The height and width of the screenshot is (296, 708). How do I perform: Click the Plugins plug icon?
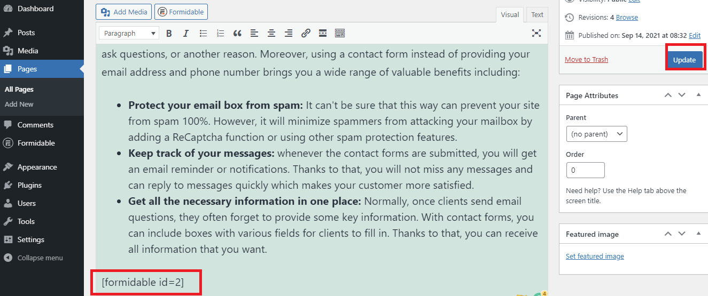coord(8,185)
